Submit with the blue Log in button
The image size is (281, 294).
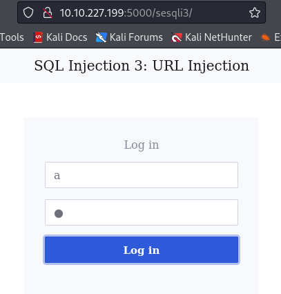pyautogui.click(x=142, y=250)
